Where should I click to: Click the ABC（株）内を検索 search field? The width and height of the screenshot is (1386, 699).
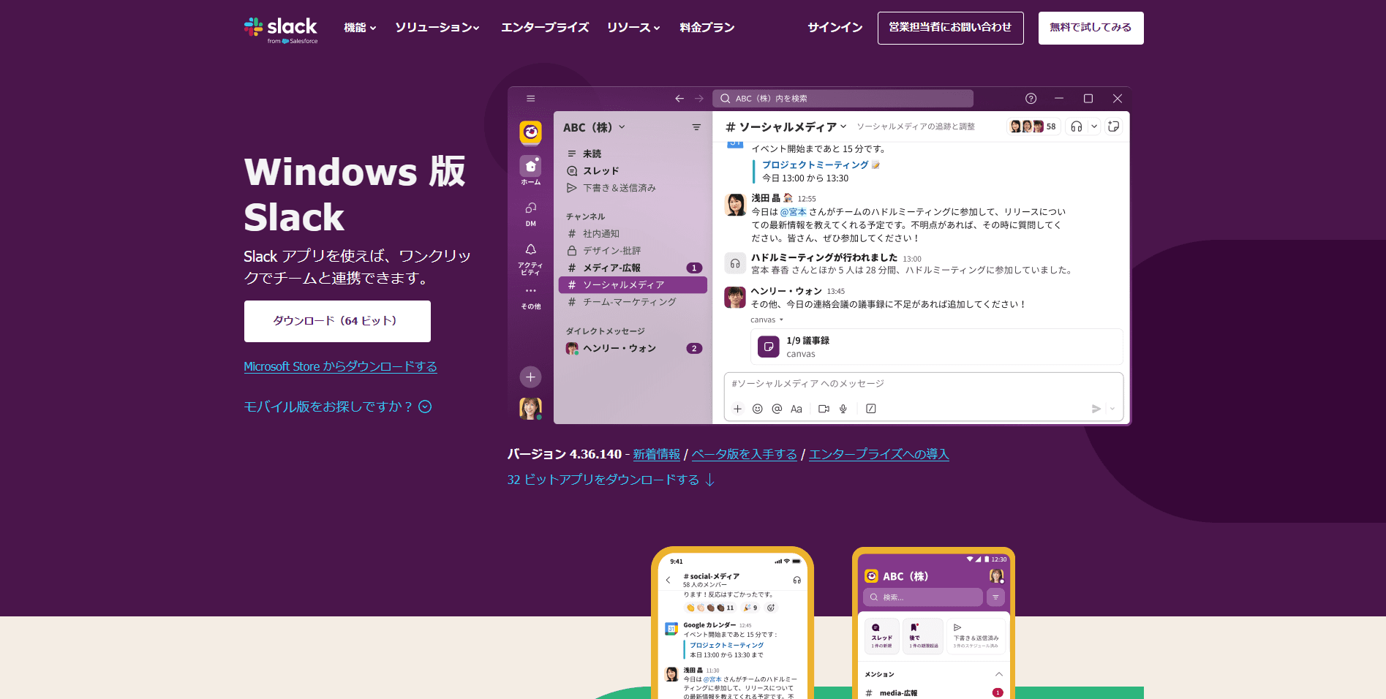tap(841, 98)
